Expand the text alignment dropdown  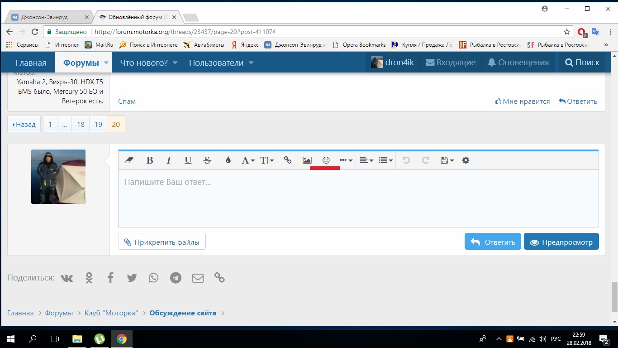(x=366, y=160)
